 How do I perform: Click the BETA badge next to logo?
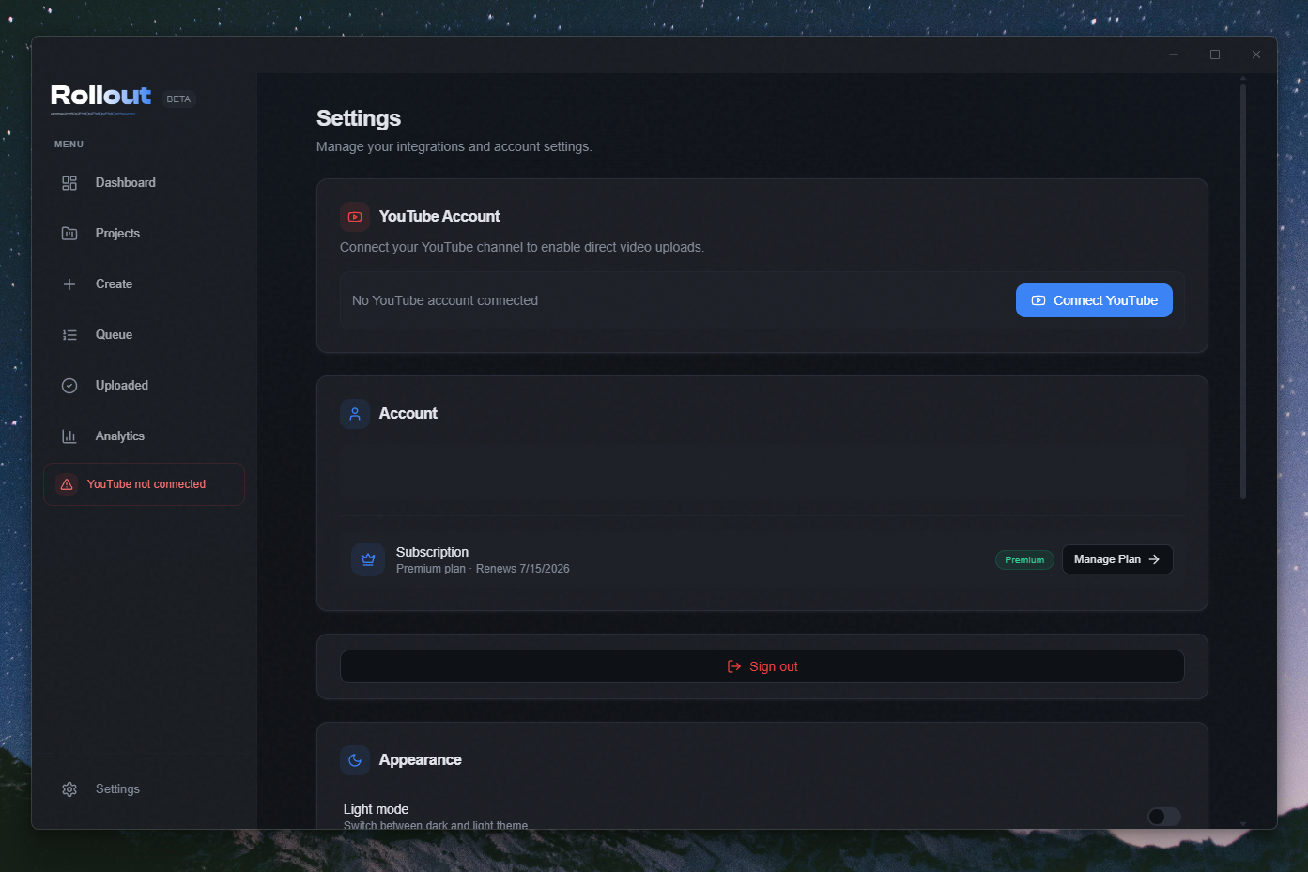pyautogui.click(x=178, y=99)
